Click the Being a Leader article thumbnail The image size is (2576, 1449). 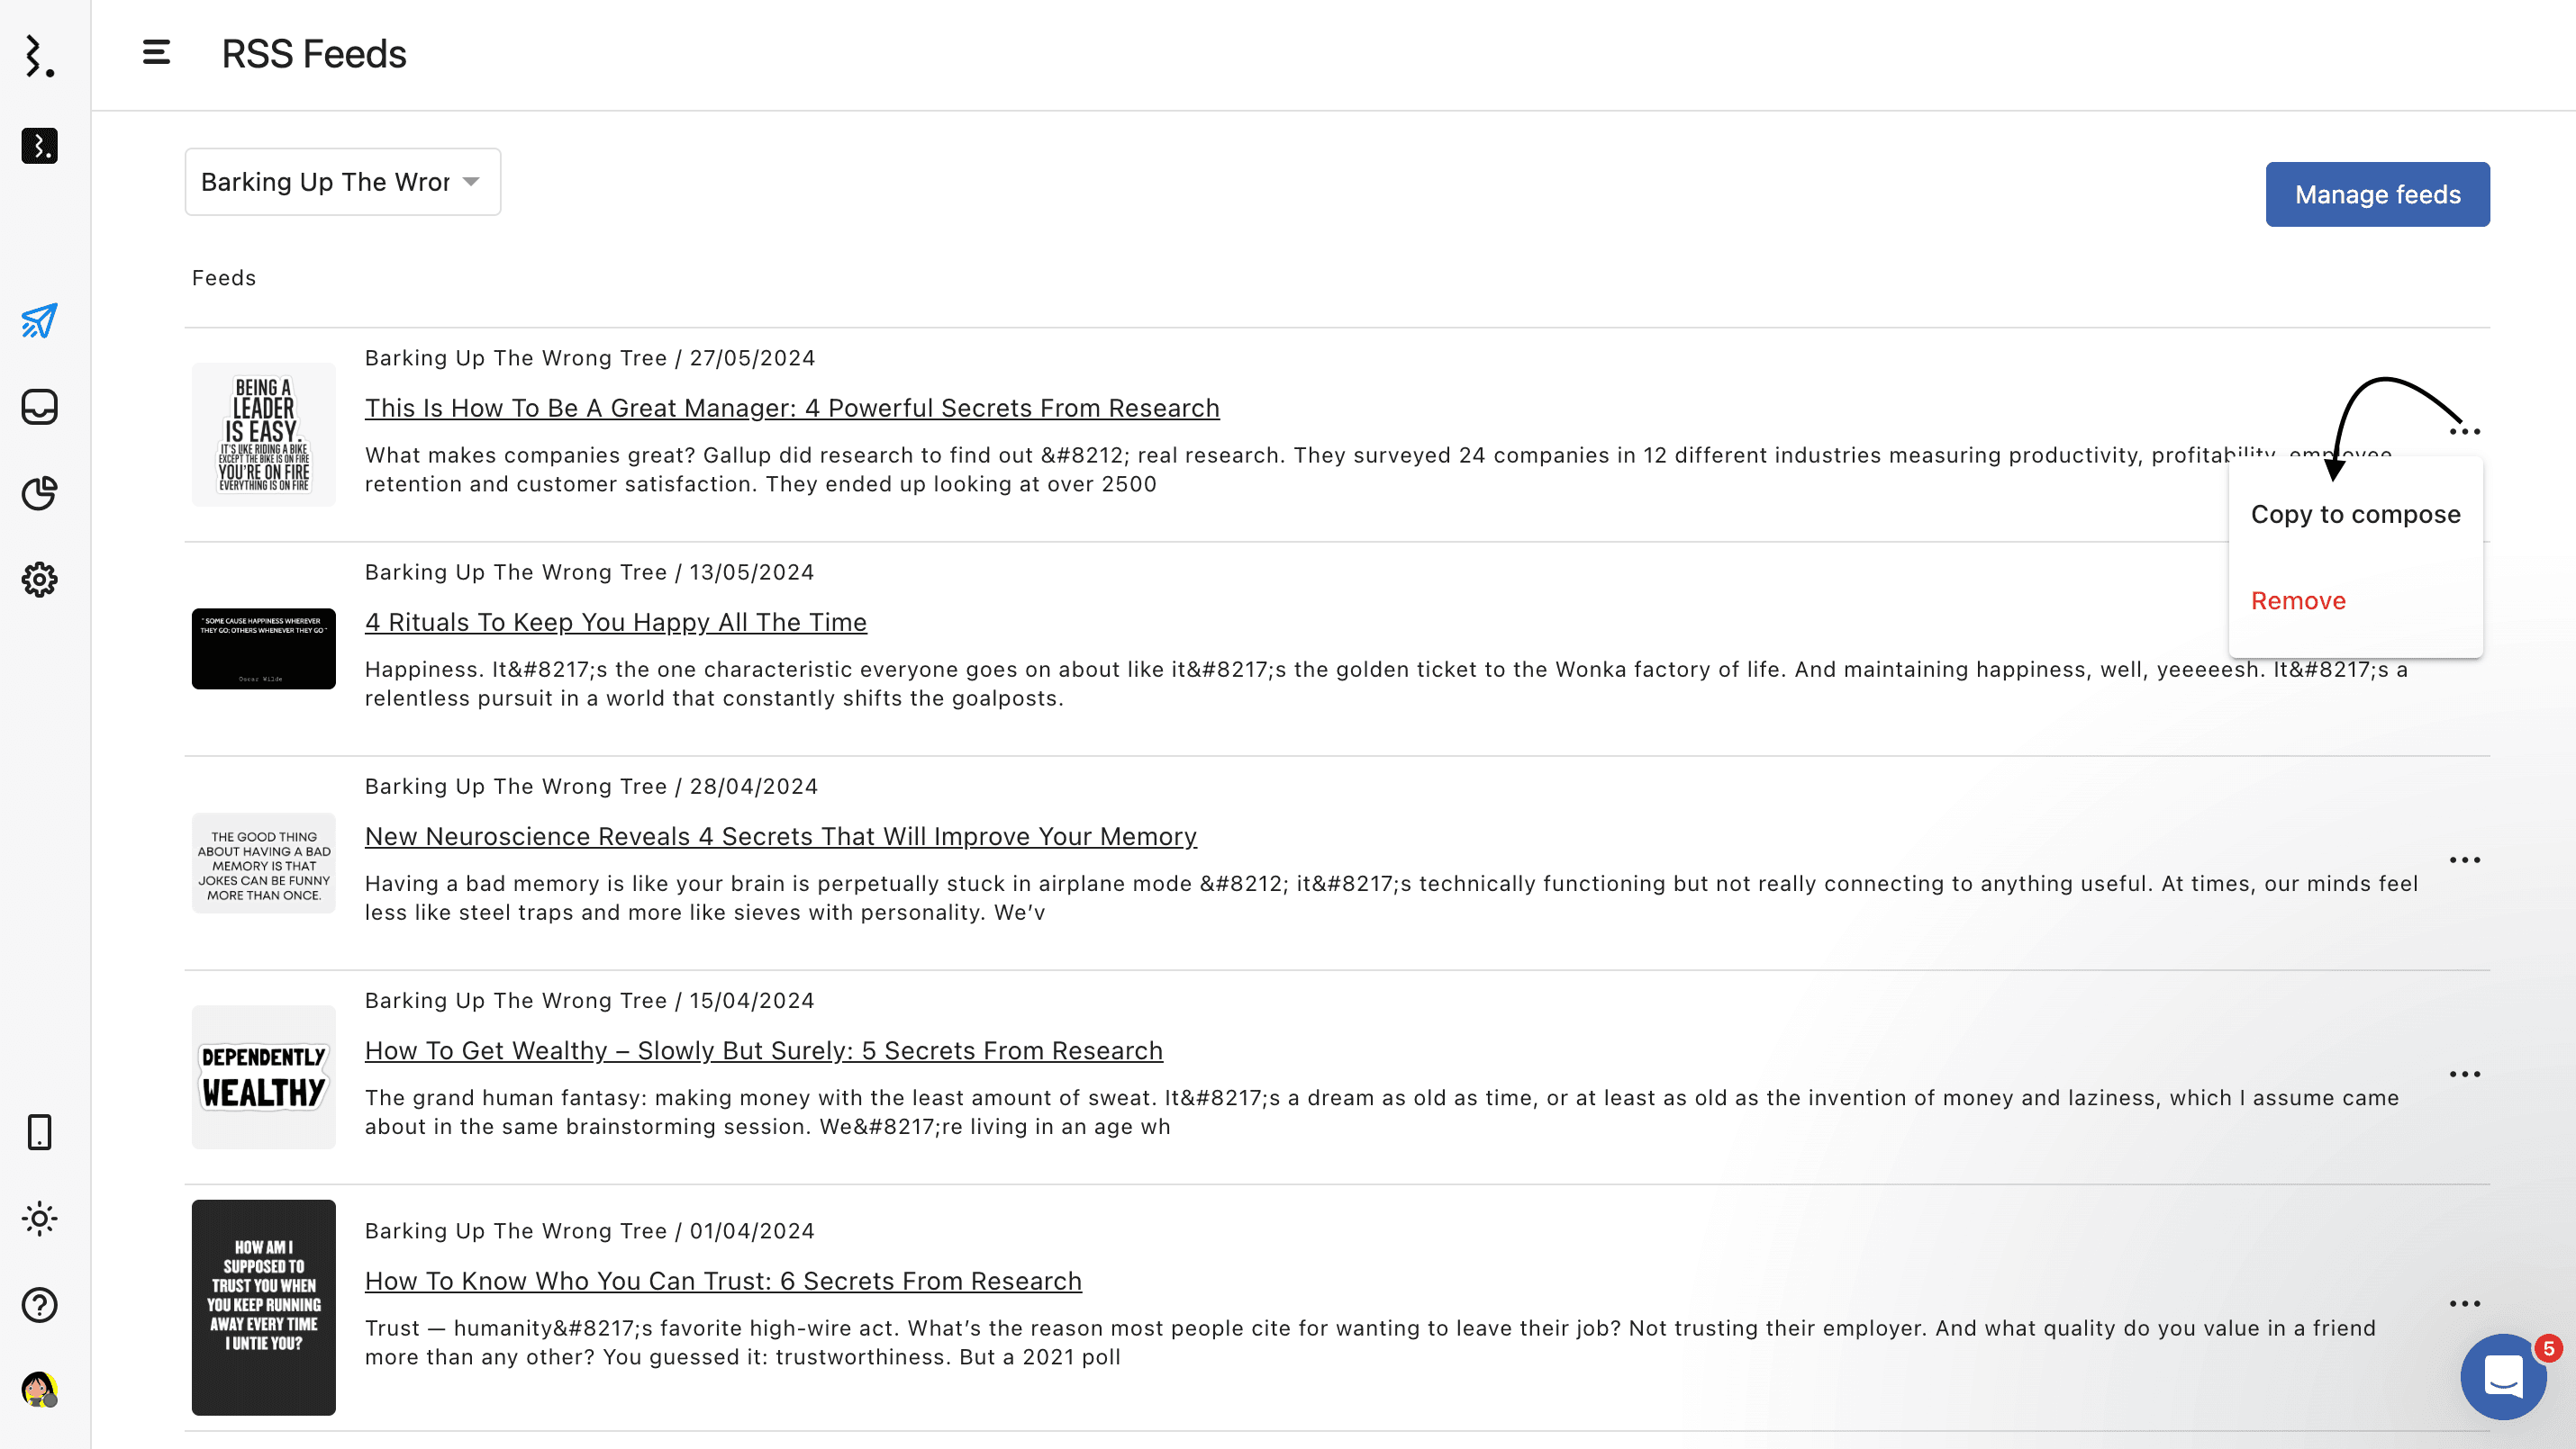click(263, 435)
